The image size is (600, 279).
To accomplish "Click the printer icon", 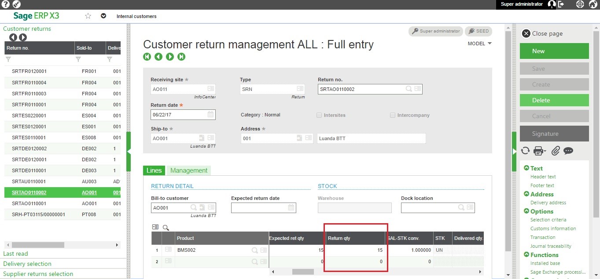I will point(539,151).
